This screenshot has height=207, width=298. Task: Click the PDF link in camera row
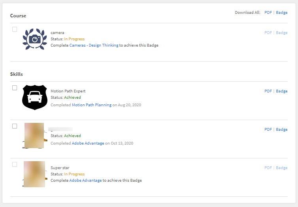click(268, 33)
